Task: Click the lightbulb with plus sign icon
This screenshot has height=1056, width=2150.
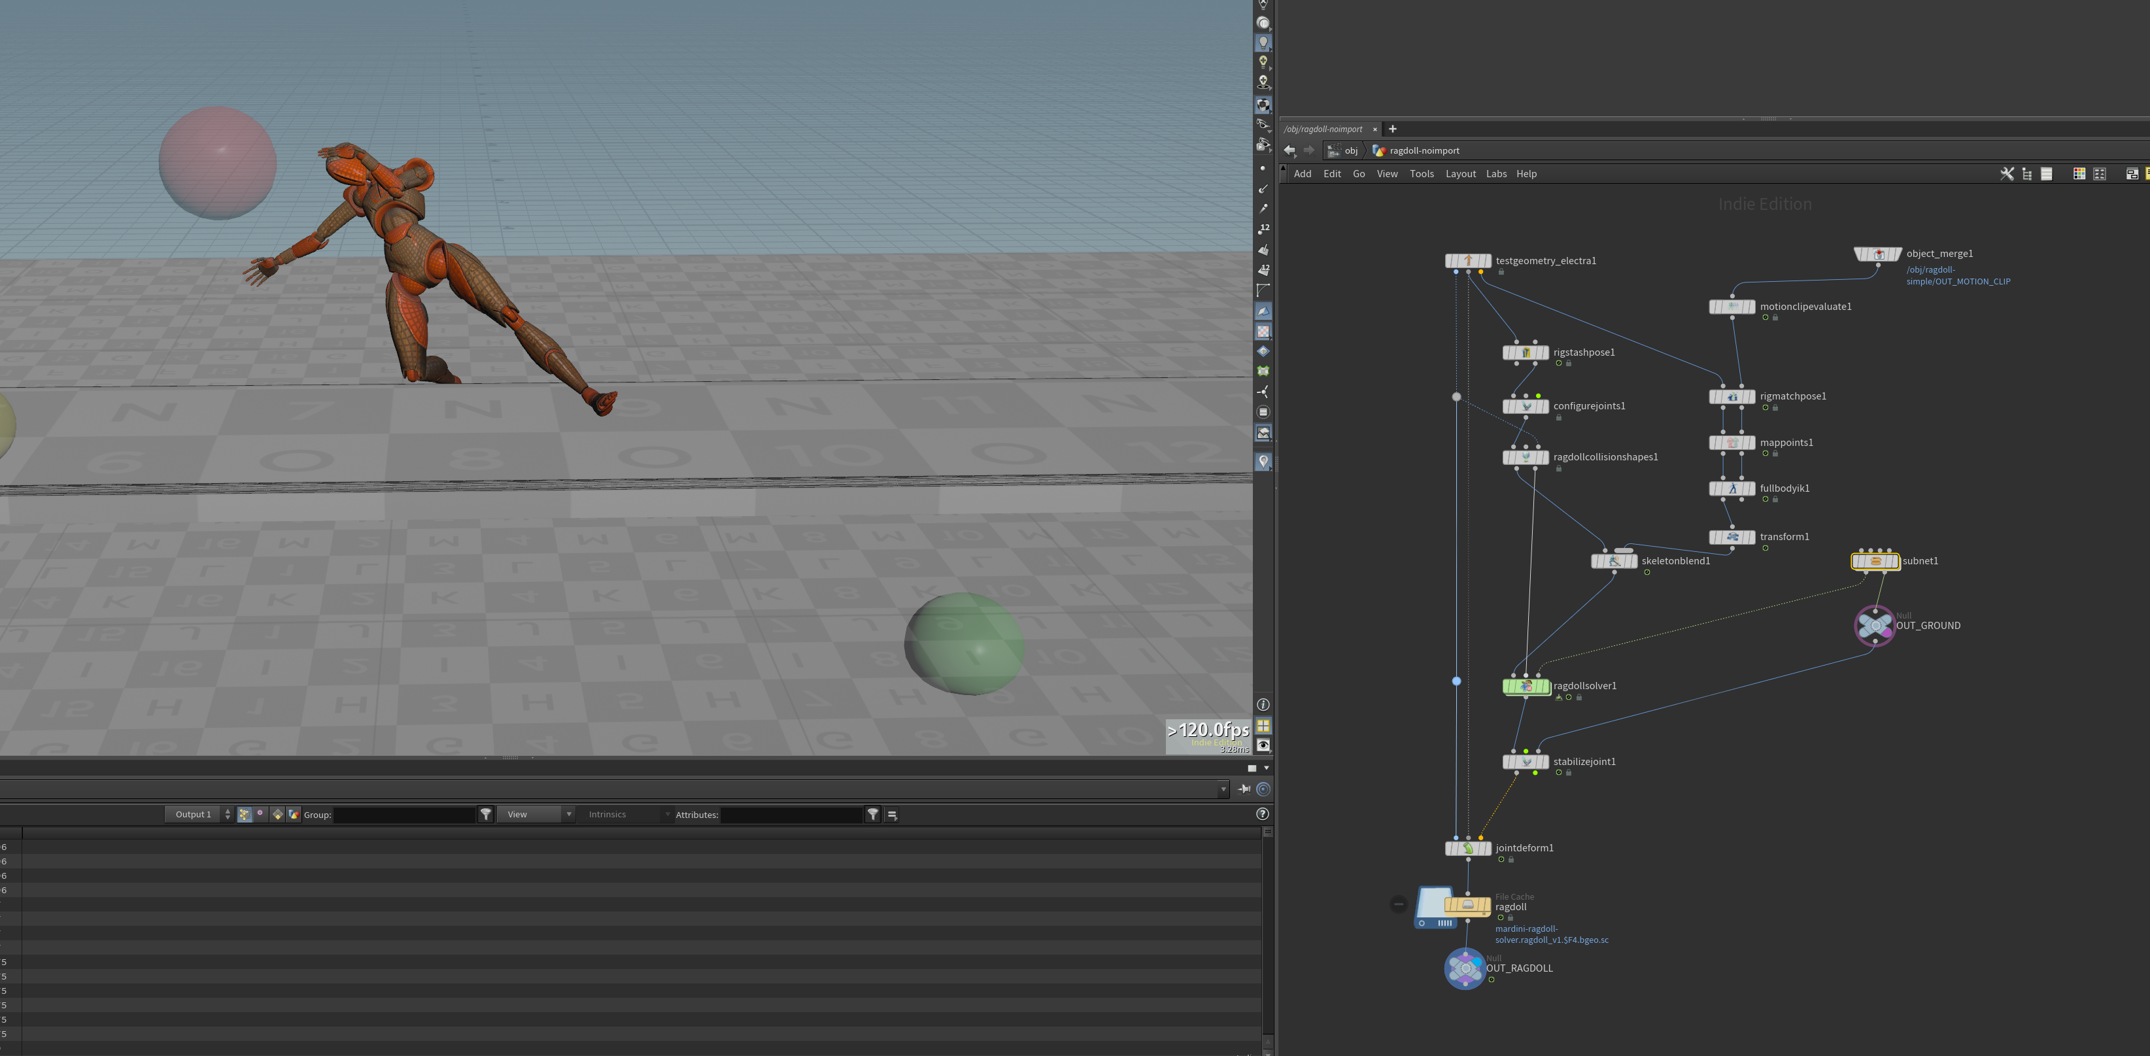Action: (x=1263, y=63)
